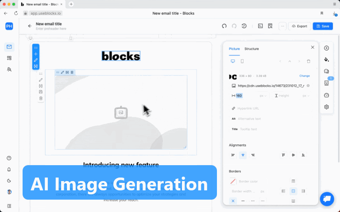Click the Export button

click(x=299, y=26)
